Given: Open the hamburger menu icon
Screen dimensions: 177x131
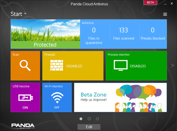Looking at the screenshot, I should point(165,14).
